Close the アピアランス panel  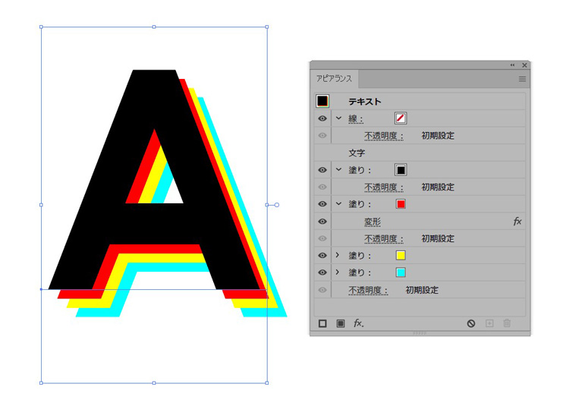[x=524, y=65]
